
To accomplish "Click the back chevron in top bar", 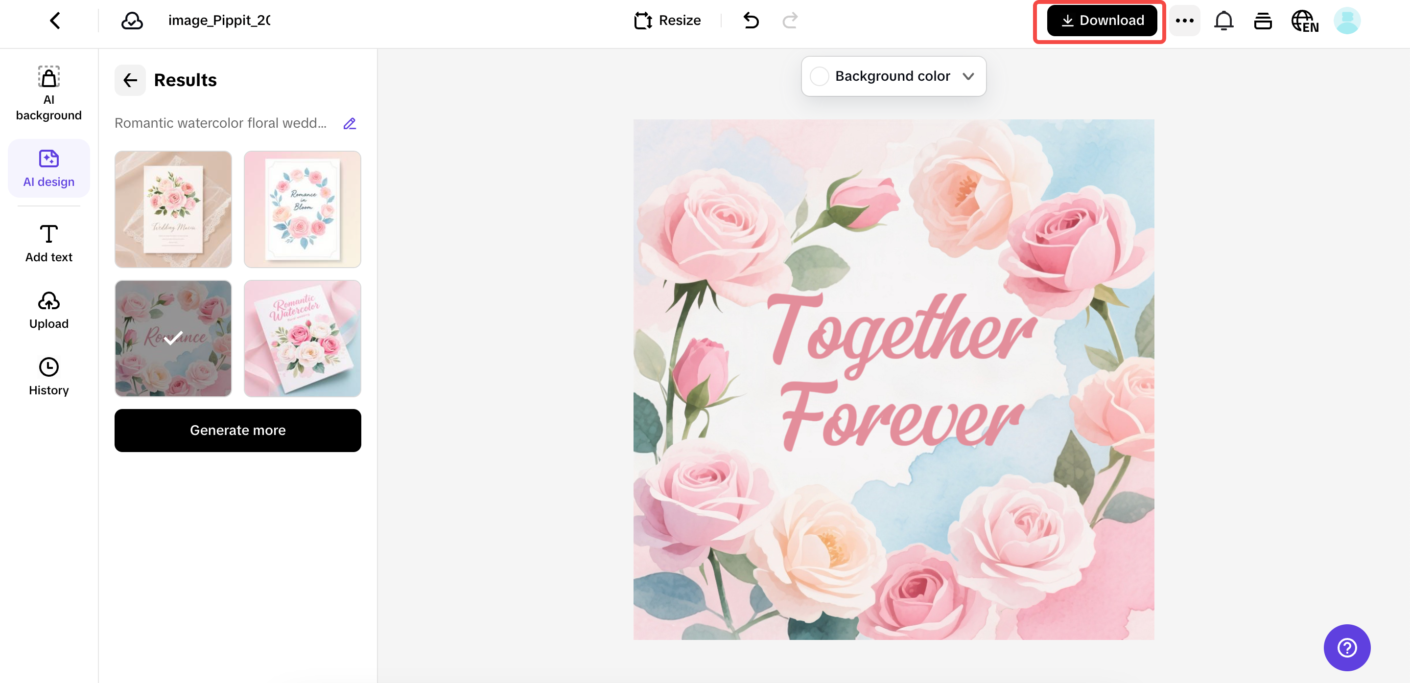I will point(55,21).
